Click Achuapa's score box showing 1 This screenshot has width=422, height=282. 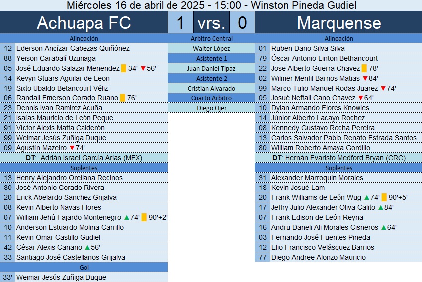click(180, 22)
